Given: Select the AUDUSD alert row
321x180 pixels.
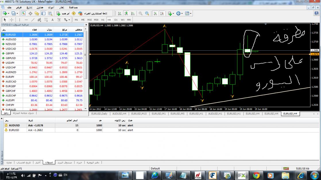Looking at the screenshot, I should [162, 125].
